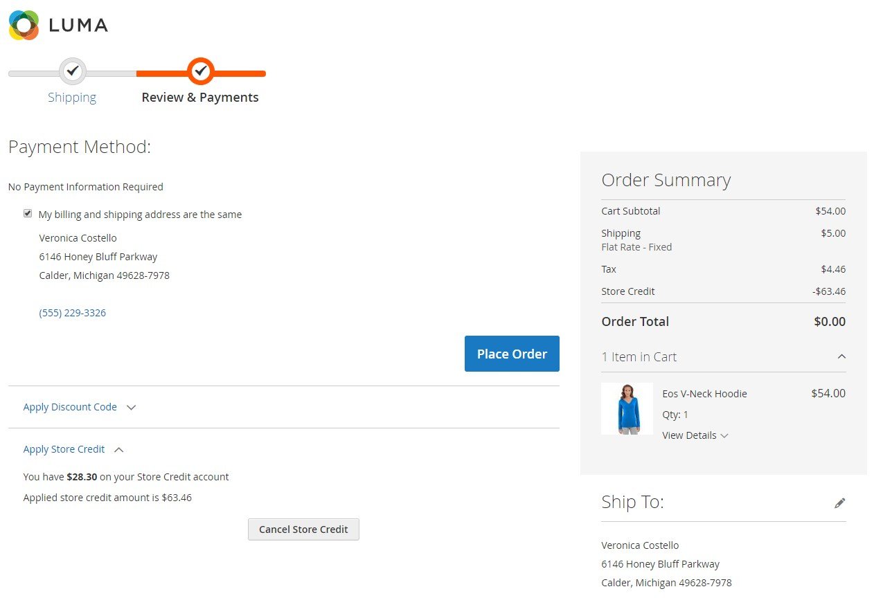Click the Place Order button
The height and width of the screenshot is (598, 874).
pyautogui.click(x=512, y=354)
